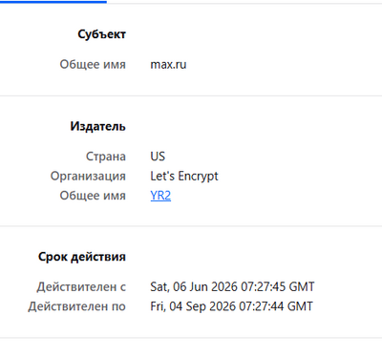Click the Действителен по label

tap(77, 306)
